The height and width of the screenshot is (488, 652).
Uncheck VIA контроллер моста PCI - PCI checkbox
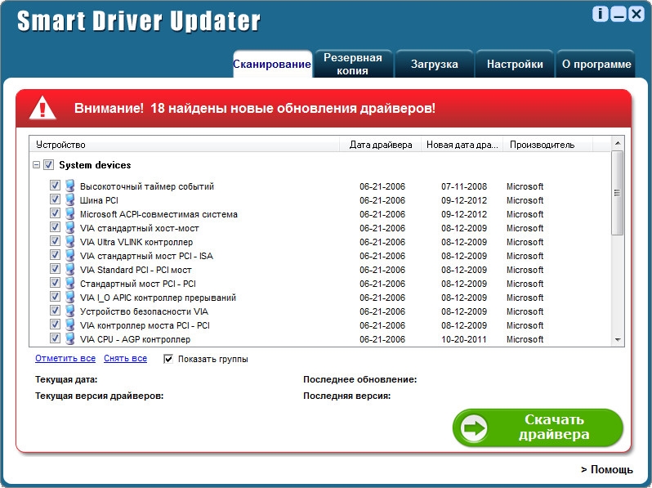point(55,324)
